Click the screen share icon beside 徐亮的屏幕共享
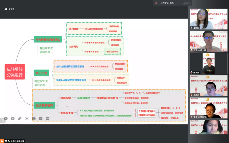This screenshot has width=229, height=143. [x=5, y=141]
